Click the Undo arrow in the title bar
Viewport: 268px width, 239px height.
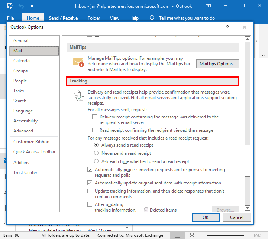click(x=21, y=6)
